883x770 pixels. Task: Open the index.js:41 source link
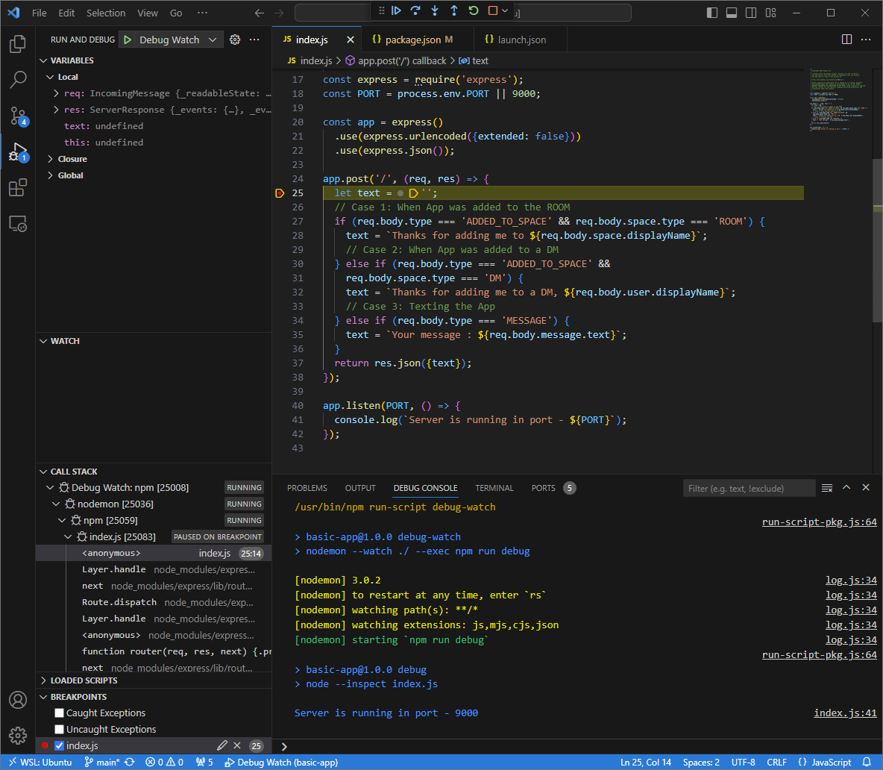coord(845,713)
